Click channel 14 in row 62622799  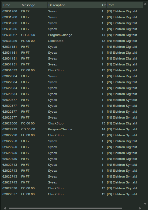click(103, 129)
